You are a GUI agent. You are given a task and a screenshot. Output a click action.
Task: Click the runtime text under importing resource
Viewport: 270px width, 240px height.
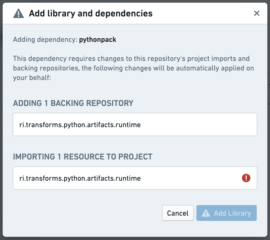point(80,178)
